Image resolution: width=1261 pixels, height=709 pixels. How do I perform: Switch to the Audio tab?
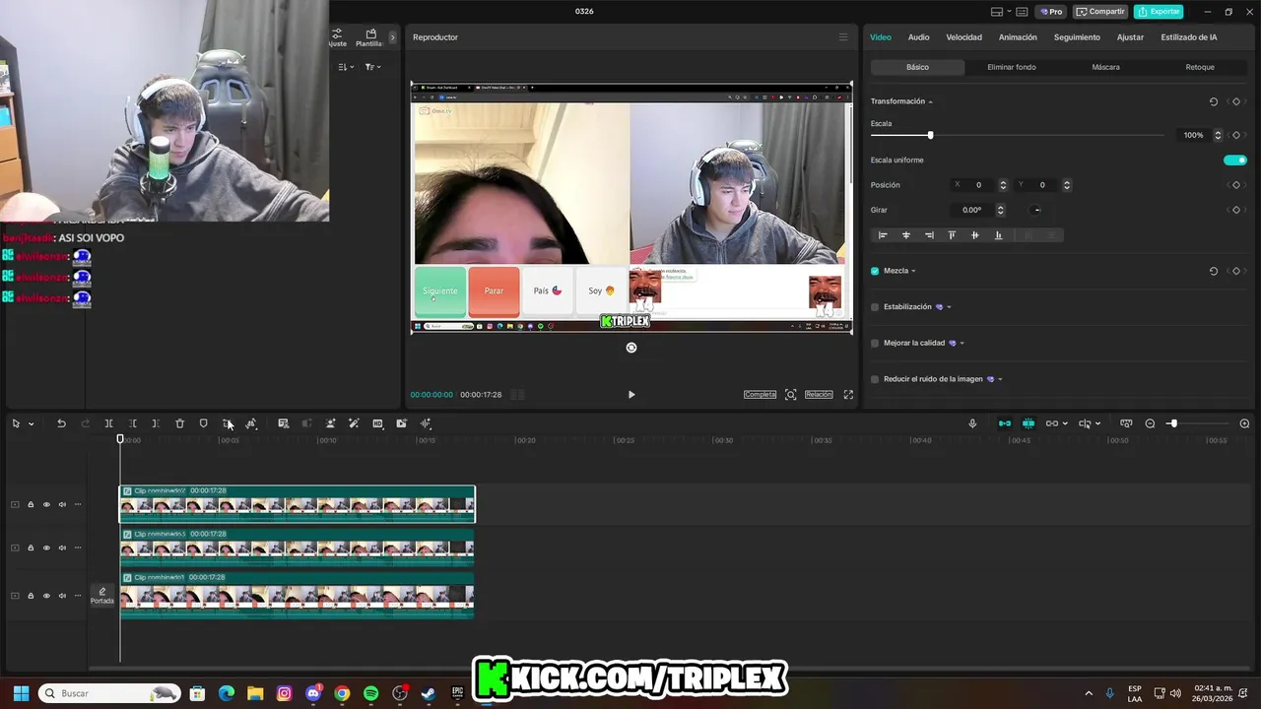click(x=918, y=37)
